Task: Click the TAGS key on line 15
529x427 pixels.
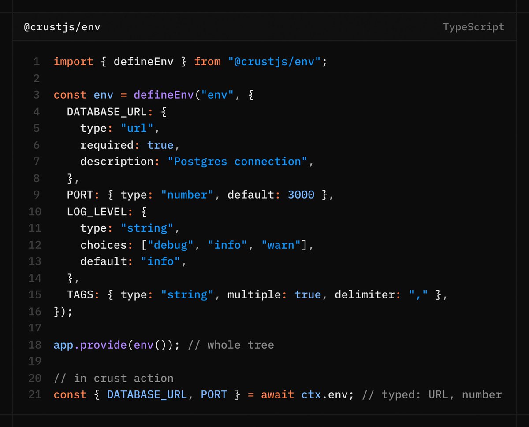Action: click(80, 294)
